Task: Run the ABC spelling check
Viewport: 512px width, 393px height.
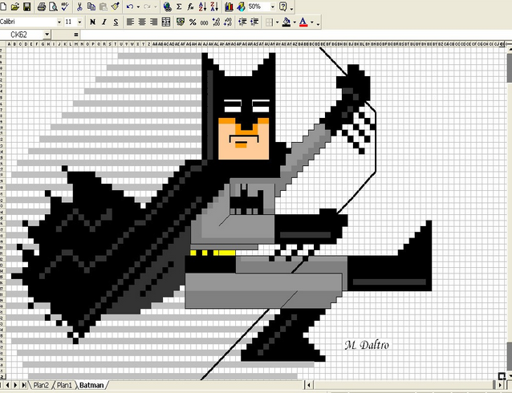Action: (65, 6)
